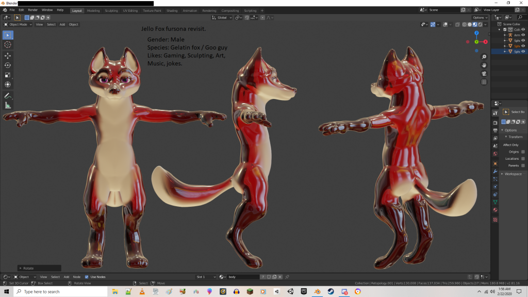Open the Render menu

[x=32, y=10]
